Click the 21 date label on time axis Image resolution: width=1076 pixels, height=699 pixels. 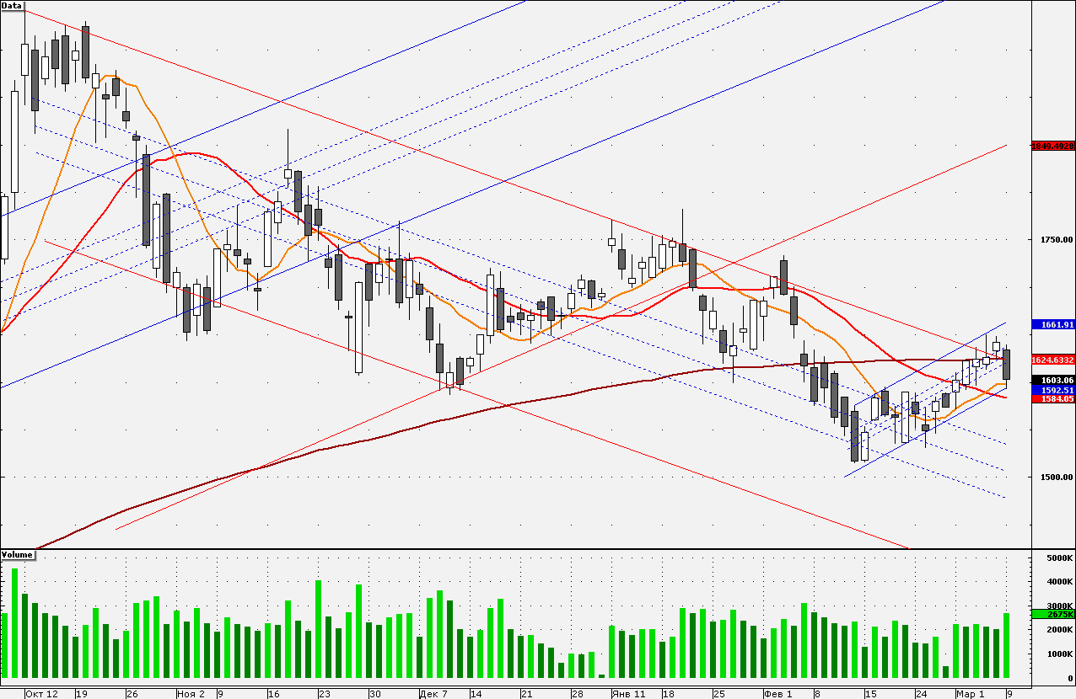coord(526,694)
